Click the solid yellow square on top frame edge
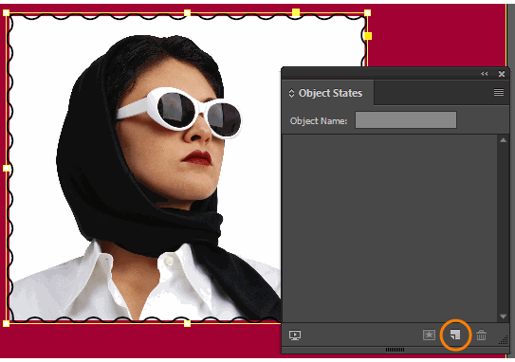This screenshot has width=515, height=362. click(296, 13)
